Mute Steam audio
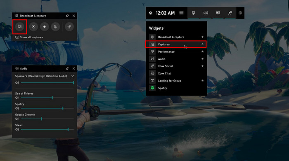The width and height of the screenshot is (289, 161). coord(17,130)
